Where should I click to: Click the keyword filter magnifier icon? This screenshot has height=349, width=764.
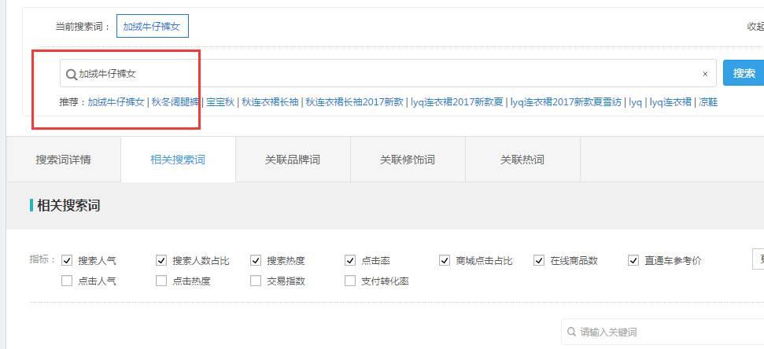(571, 332)
